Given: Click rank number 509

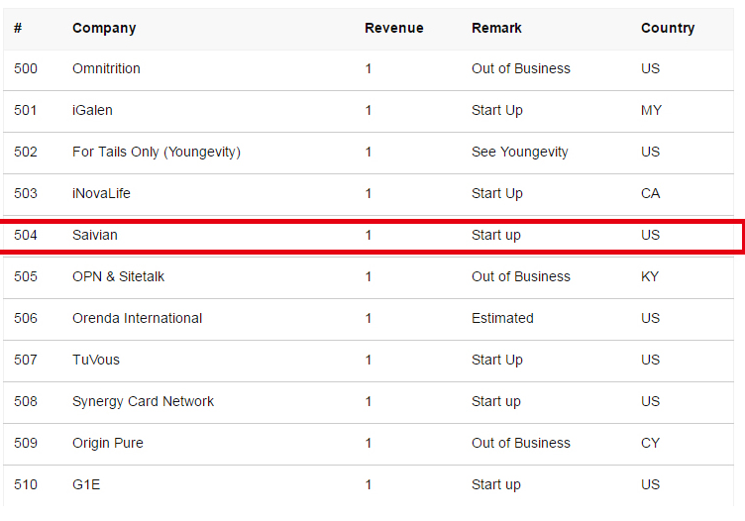Looking at the screenshot, I should tap(26, 443).
